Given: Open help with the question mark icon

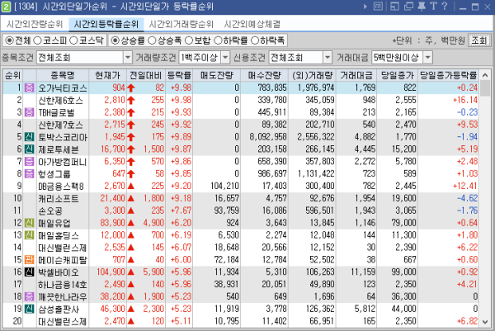Looking at the screenshot, I should 445,7.
